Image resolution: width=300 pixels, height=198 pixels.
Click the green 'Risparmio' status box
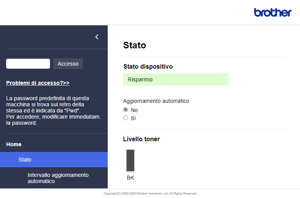tap(175, 79)
